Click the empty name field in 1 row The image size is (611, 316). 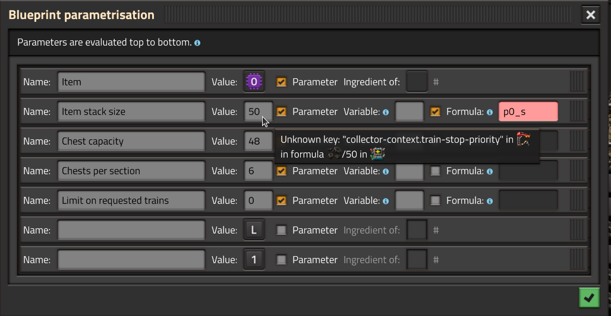pyautogui.click(x=131, y=260)
